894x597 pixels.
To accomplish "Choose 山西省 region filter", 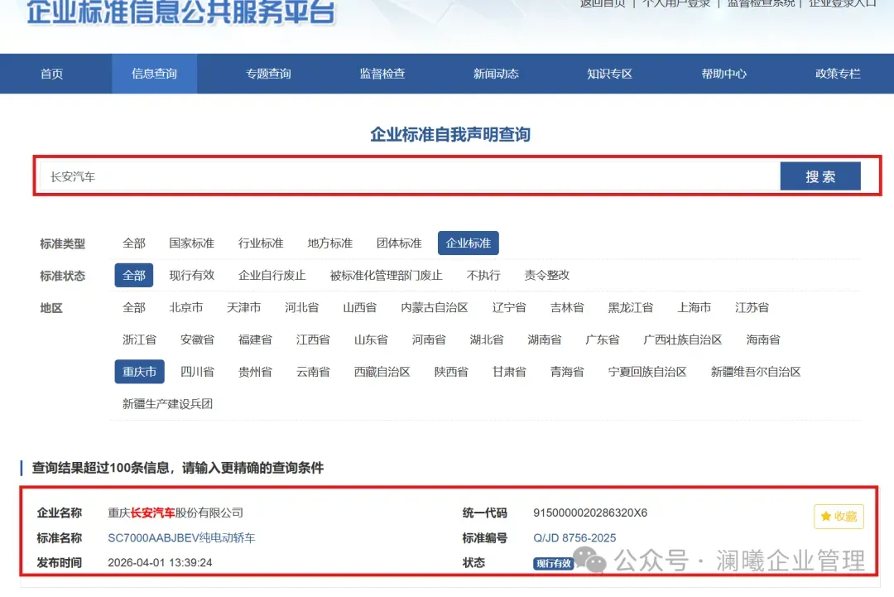I will [360, 308].
